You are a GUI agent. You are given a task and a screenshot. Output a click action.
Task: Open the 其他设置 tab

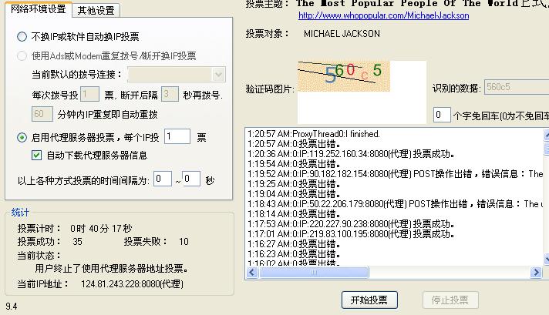pyautogui.click(x=96, y=11)
